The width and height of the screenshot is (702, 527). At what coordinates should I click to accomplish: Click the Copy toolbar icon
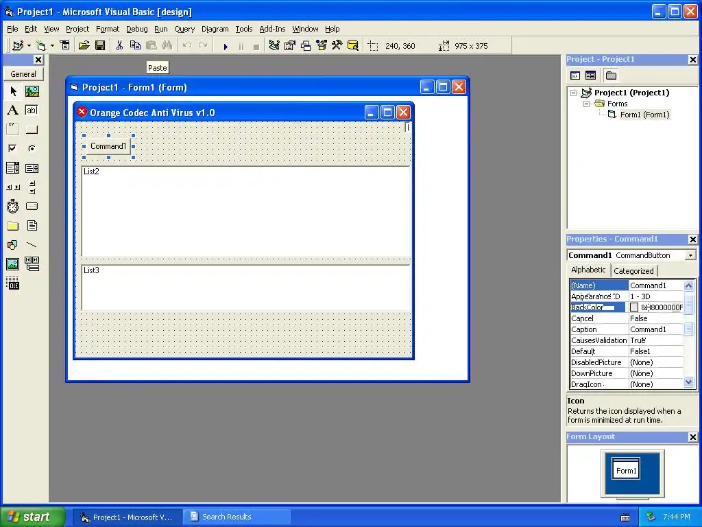(x=135, y=46)
